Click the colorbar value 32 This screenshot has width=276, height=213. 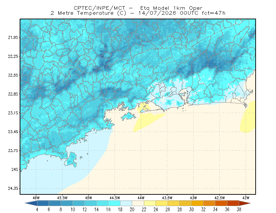point(204,210)
